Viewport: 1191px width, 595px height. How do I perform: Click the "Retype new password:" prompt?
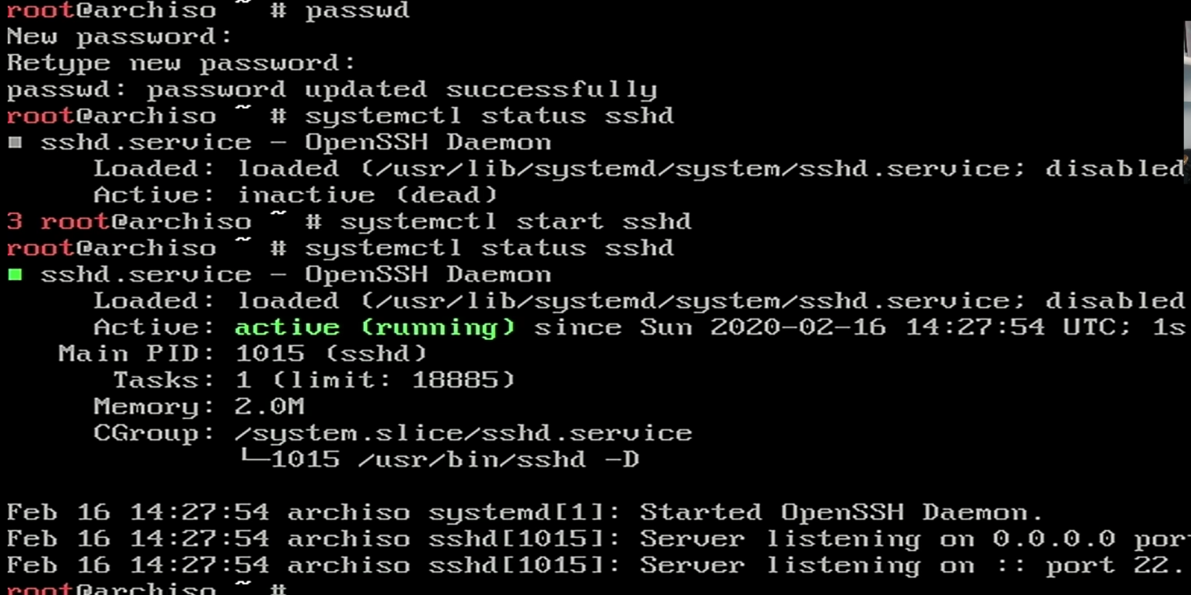pos(181,63)
